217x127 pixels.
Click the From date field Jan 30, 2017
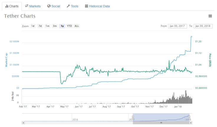(x=177, y=26)
